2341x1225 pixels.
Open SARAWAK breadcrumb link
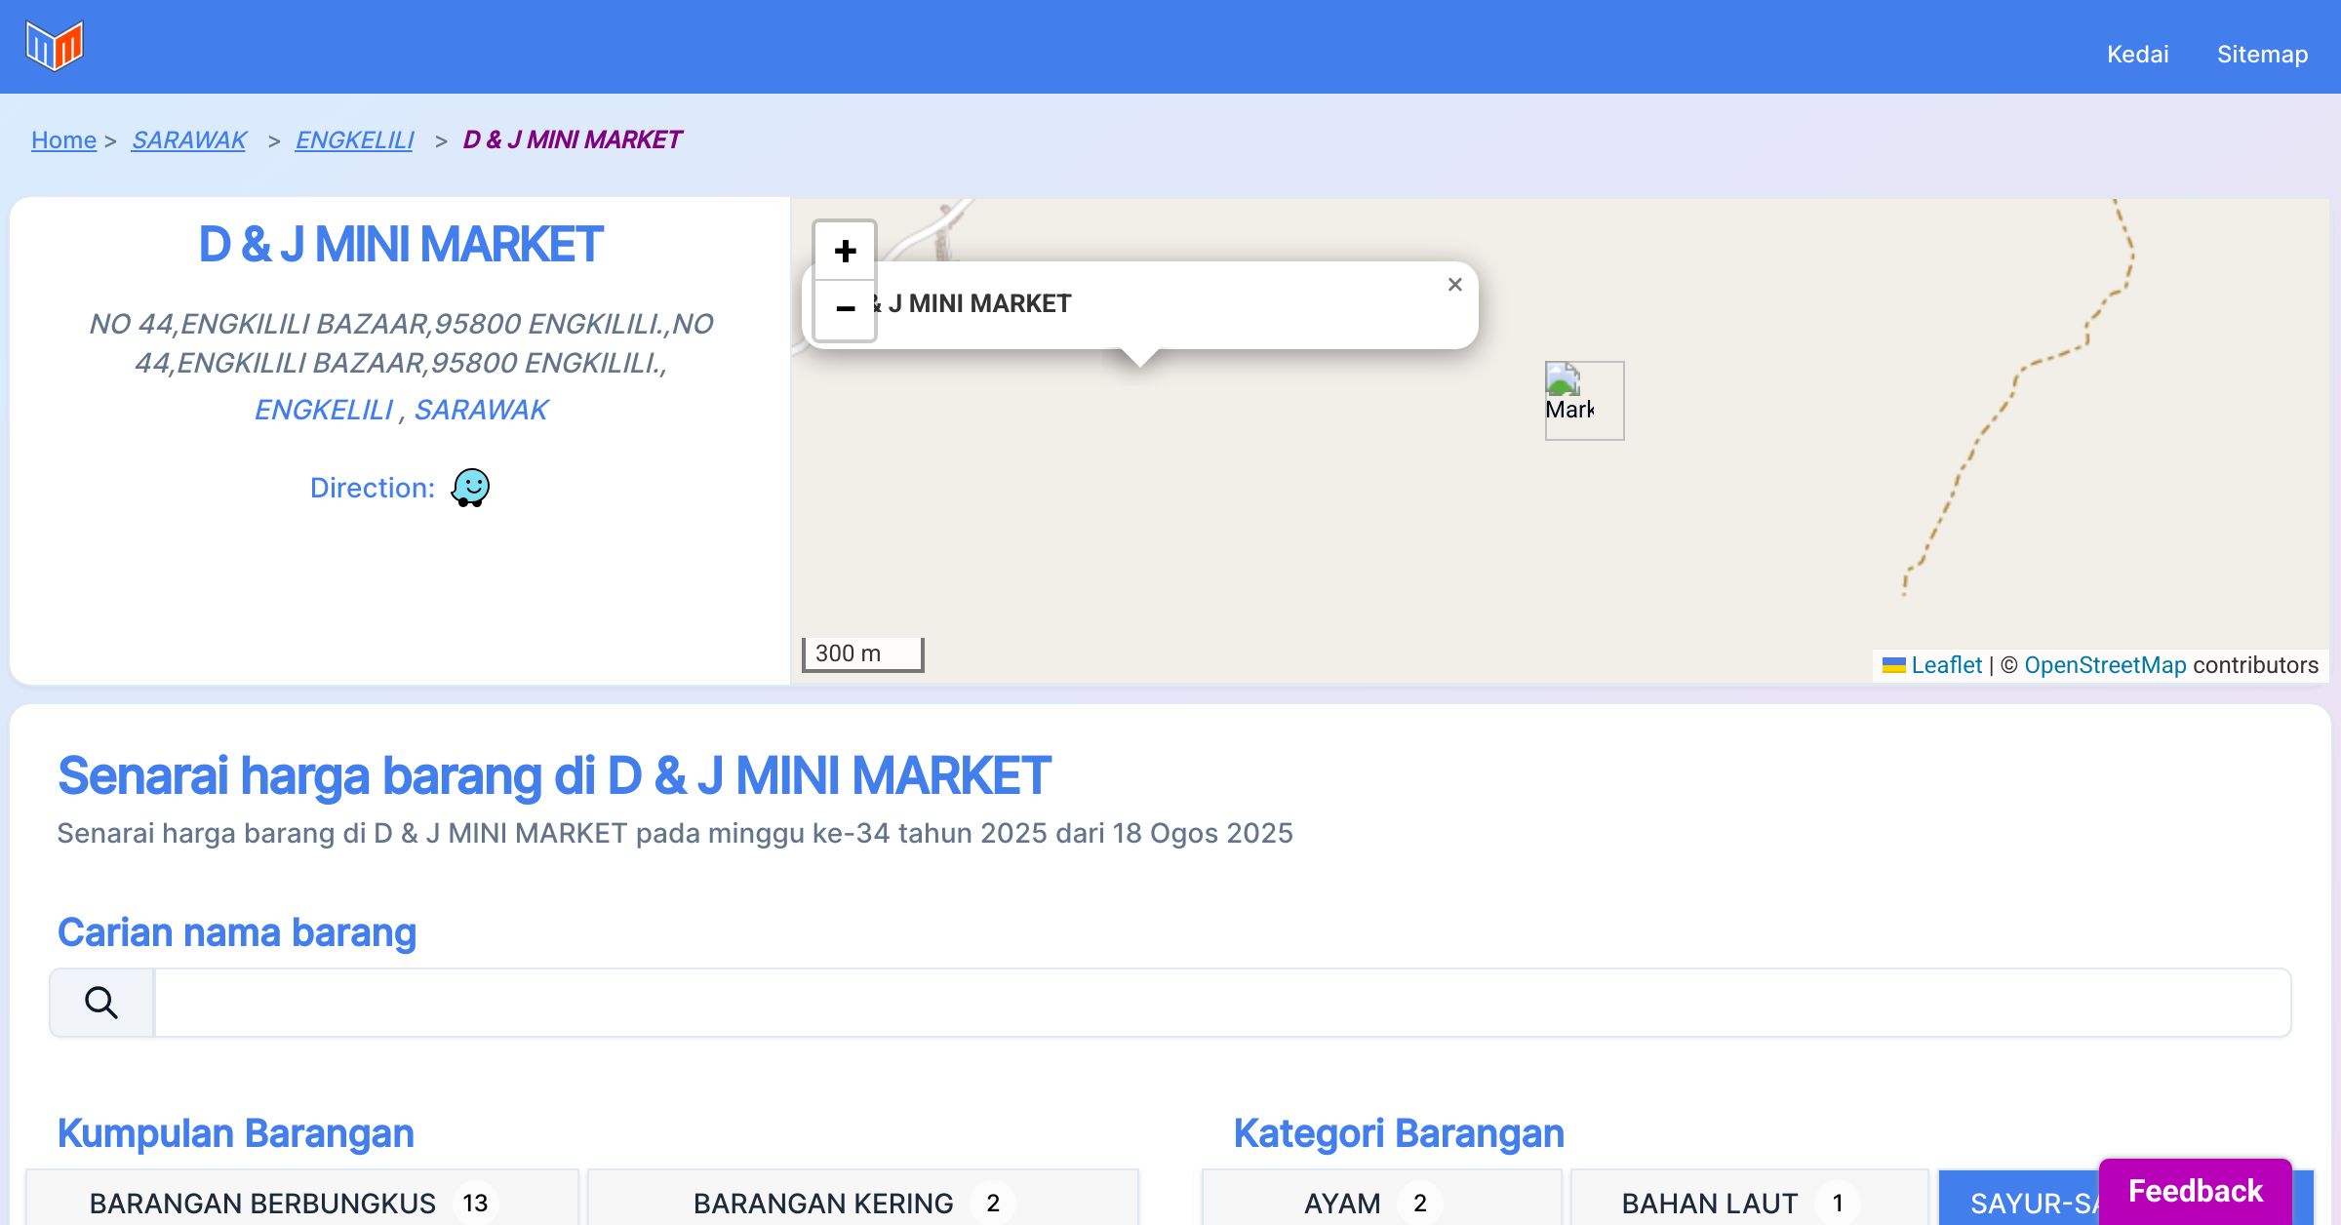click(189, 140)
